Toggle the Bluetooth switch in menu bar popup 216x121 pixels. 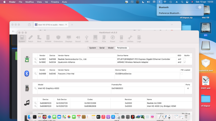click(x=199, y=8)
